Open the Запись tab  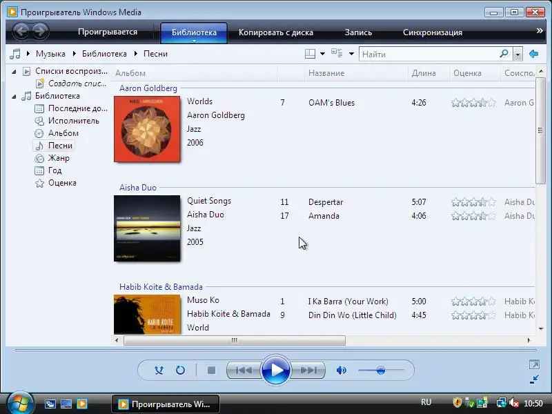pos(358,32)
